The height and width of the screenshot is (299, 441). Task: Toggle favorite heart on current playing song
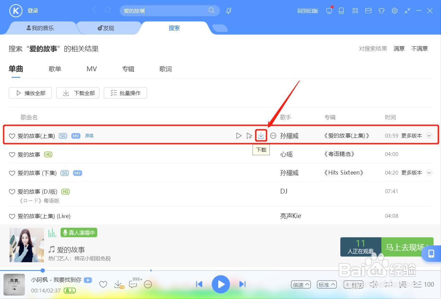pyautogui.click(x=103, y=284)
